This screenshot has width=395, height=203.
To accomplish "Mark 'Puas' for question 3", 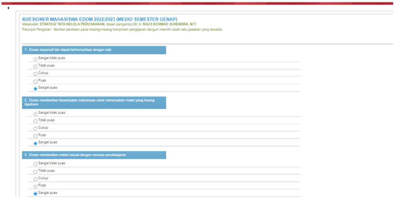I will 35,186.
